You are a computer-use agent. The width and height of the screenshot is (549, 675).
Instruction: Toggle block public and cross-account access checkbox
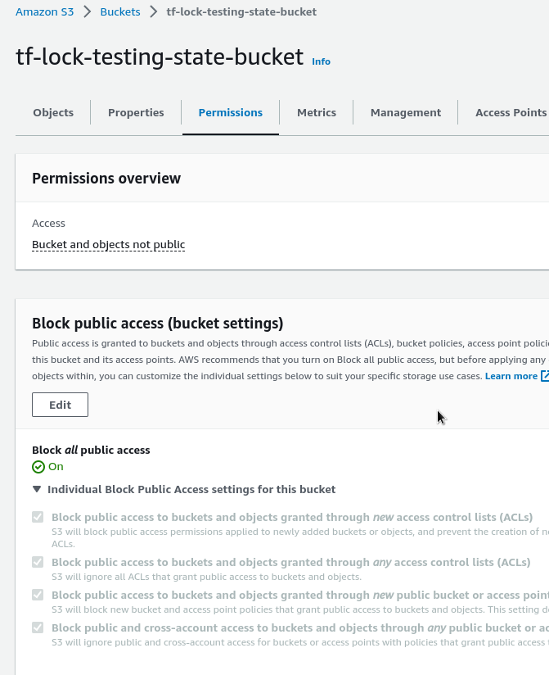38,628
